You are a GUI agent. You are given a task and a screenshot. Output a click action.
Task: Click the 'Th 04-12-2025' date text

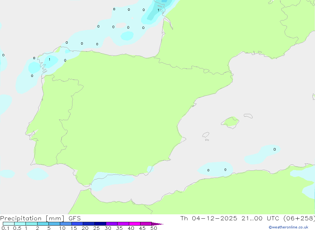209,218
